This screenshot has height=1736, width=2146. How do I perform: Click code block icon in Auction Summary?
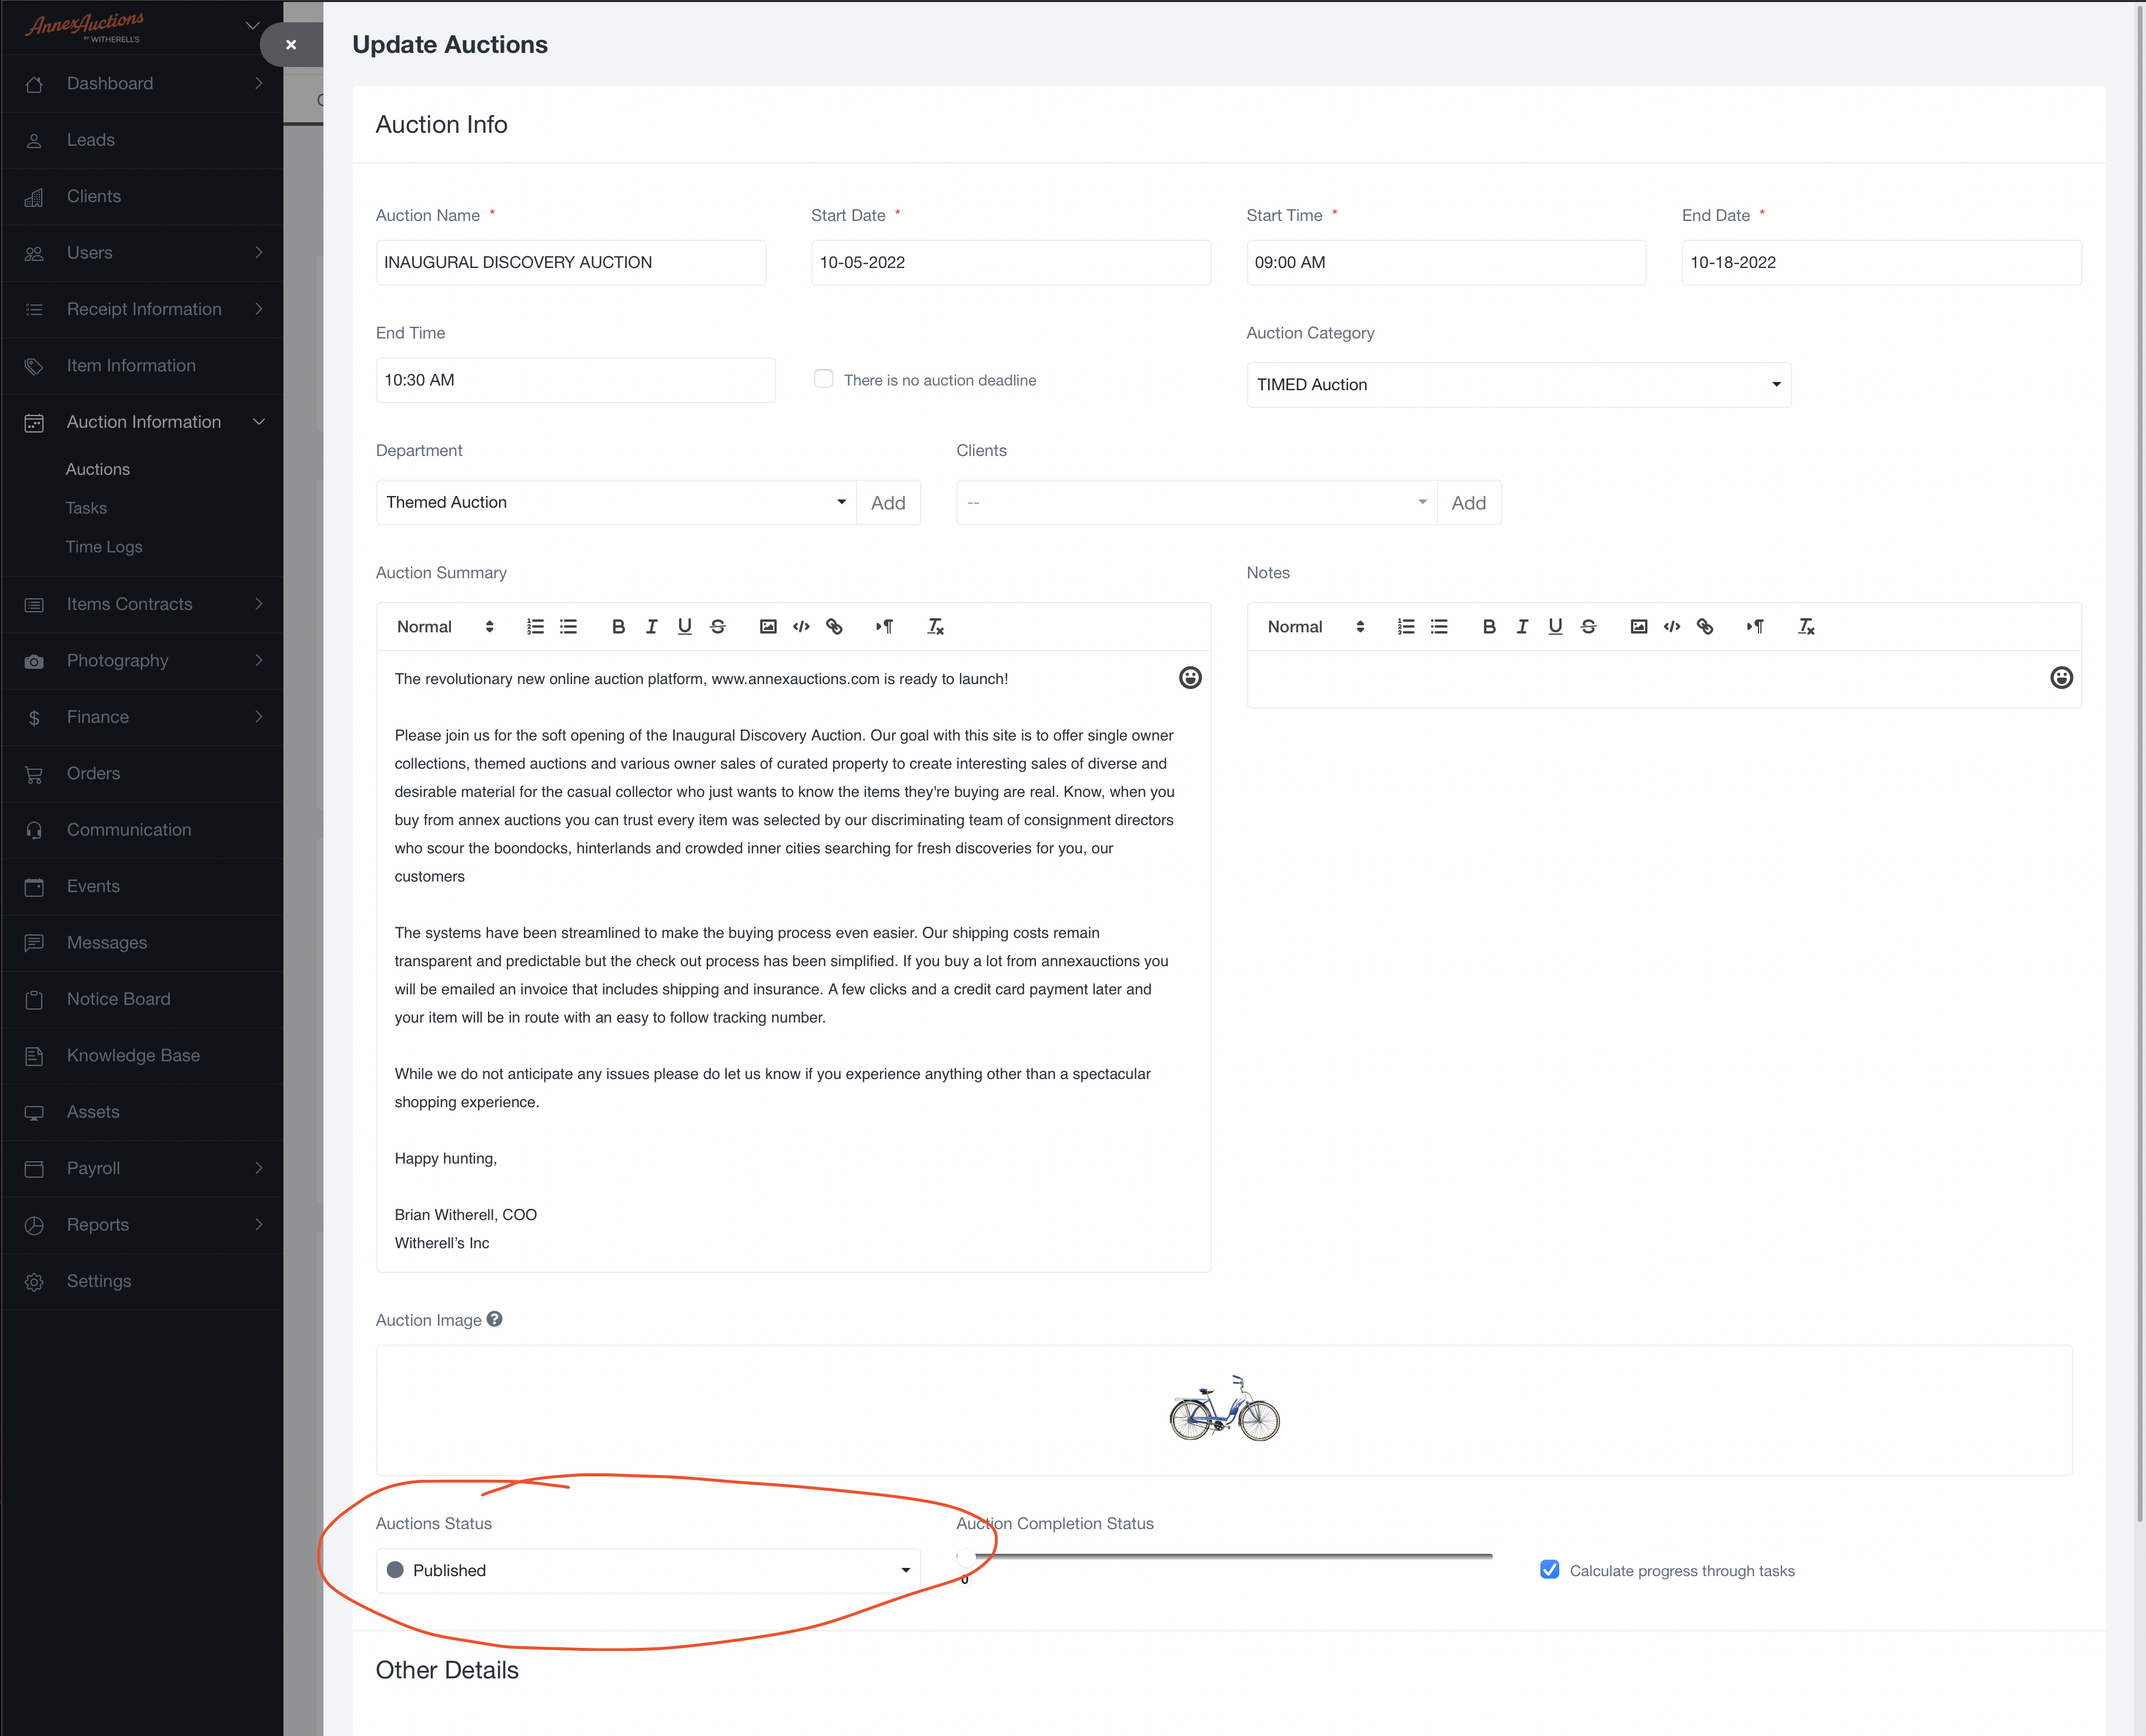click(801, 627)
